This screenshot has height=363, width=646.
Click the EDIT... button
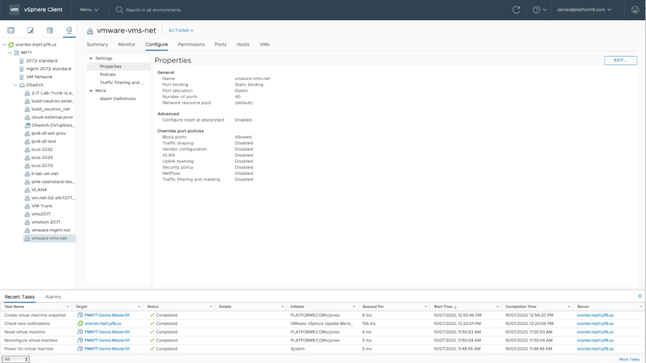[x=620, y=60]
